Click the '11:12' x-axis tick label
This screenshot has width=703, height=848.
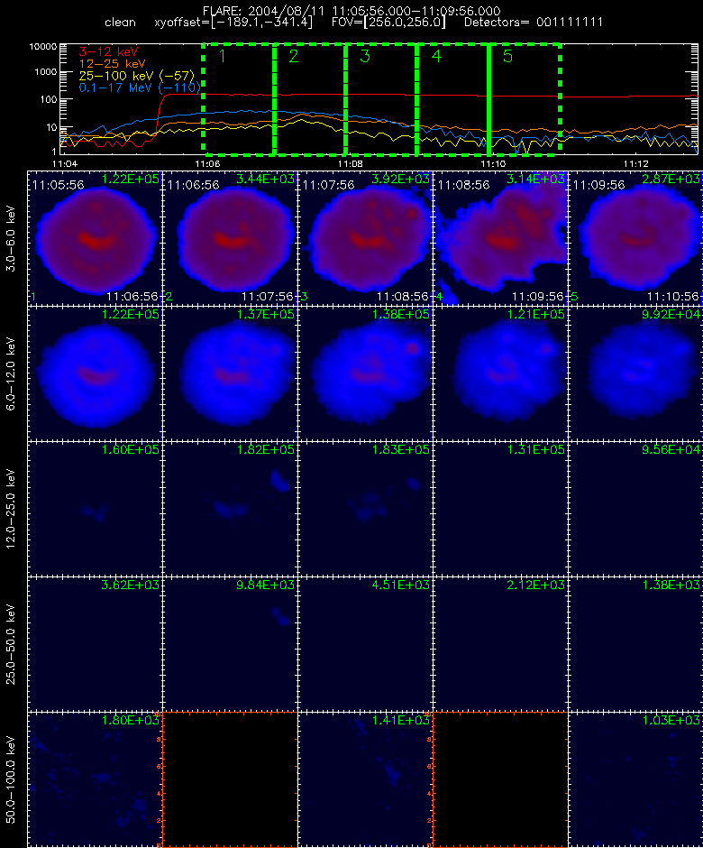[x=636, y=163]
